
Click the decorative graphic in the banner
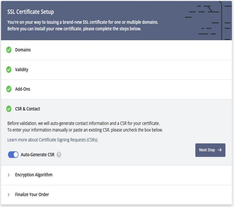[208, 20]
